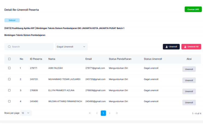203x125 pixels.
Task: Click the previous page arrow icon
Action: click(x=97, y=113)
